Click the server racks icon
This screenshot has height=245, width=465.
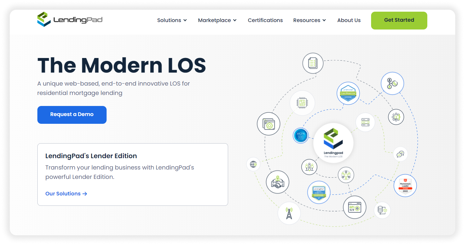(365, 123)
